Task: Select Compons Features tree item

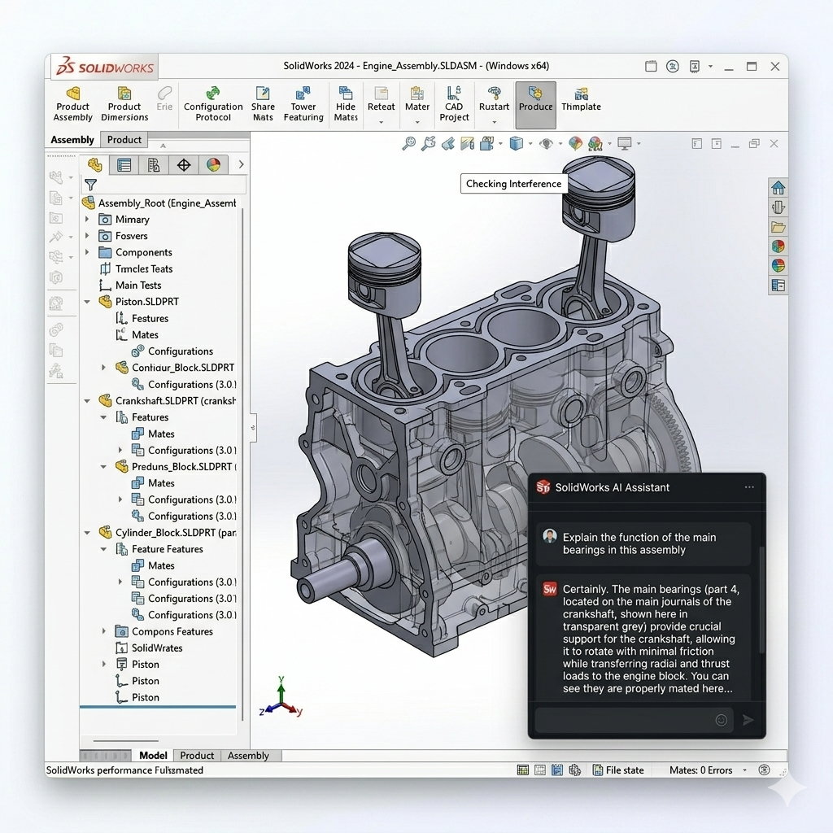Action: coord(164,631)
